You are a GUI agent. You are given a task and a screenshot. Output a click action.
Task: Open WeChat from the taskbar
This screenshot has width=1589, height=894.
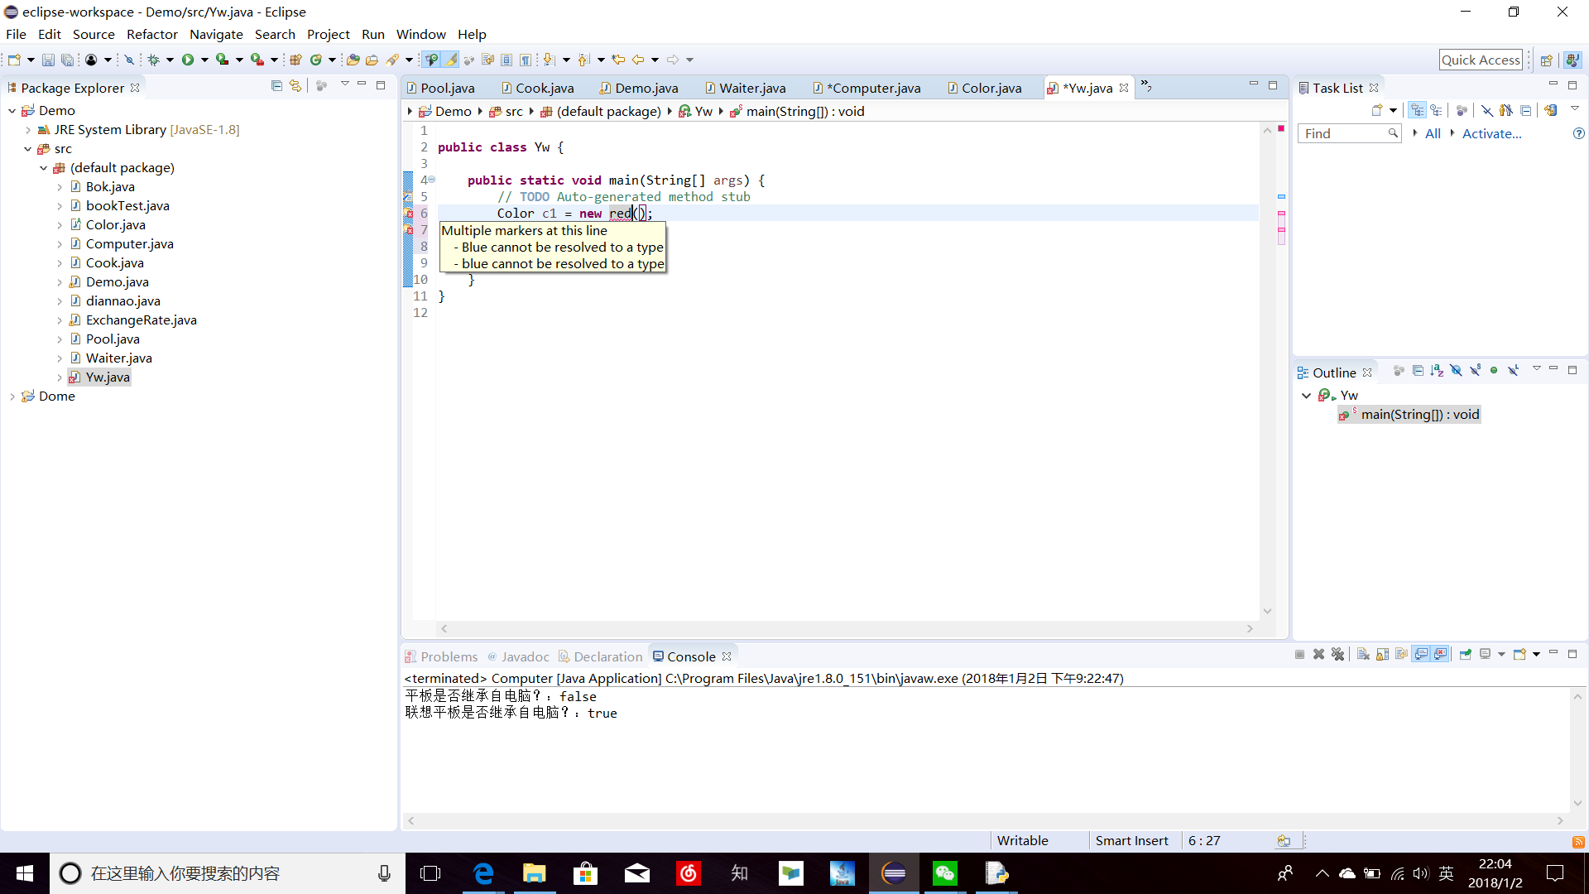[x=945, y=873]
